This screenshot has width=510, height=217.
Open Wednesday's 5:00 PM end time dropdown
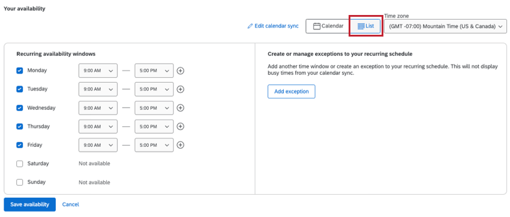[x=154, y=108]
